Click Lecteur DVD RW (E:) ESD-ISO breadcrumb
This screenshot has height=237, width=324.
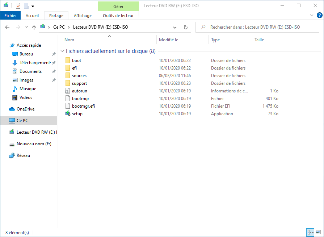pyautogui.click(x=100, y=27)
